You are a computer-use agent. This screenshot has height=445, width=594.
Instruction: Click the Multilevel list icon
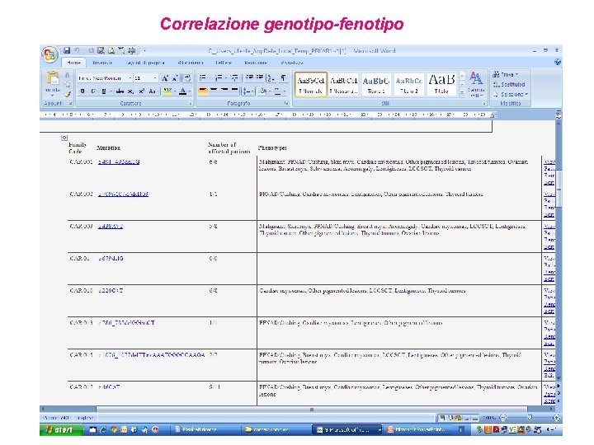[x=235, y=78]
